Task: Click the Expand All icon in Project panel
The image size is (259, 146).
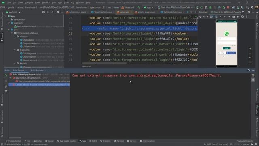Action: (48, 12)
